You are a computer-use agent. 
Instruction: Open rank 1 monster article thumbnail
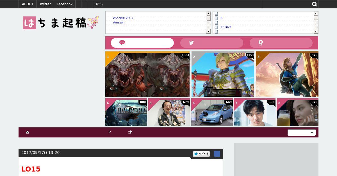tap(147, 74)
